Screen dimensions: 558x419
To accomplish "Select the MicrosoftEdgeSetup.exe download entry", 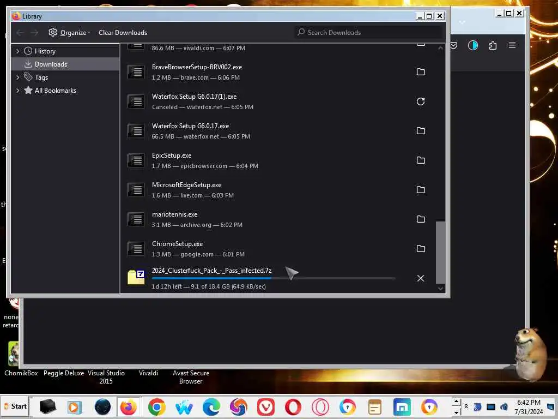I will [x=278, y=189].
